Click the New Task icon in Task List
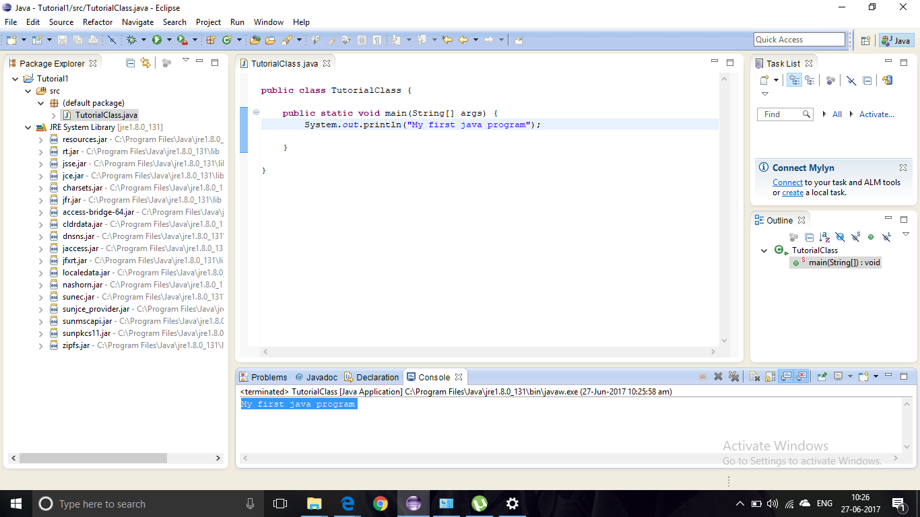The height and width of the screenshot is (517, 920). point(764,81)
